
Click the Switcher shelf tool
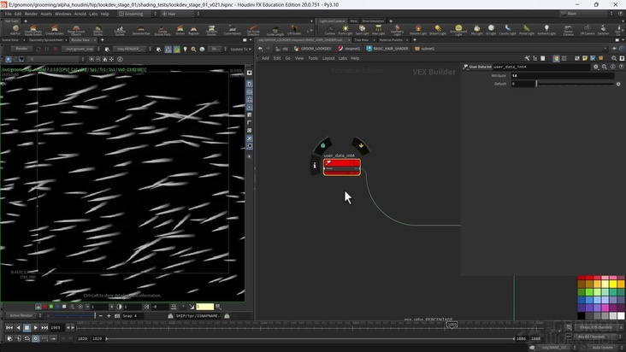(603, 30)
